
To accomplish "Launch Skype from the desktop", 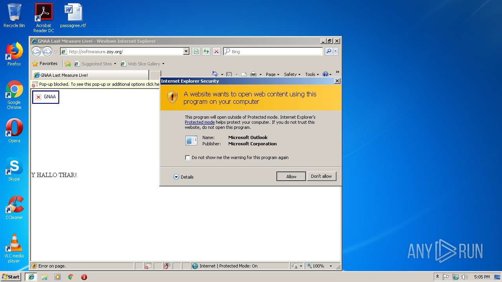I will [x=14, y=169].
